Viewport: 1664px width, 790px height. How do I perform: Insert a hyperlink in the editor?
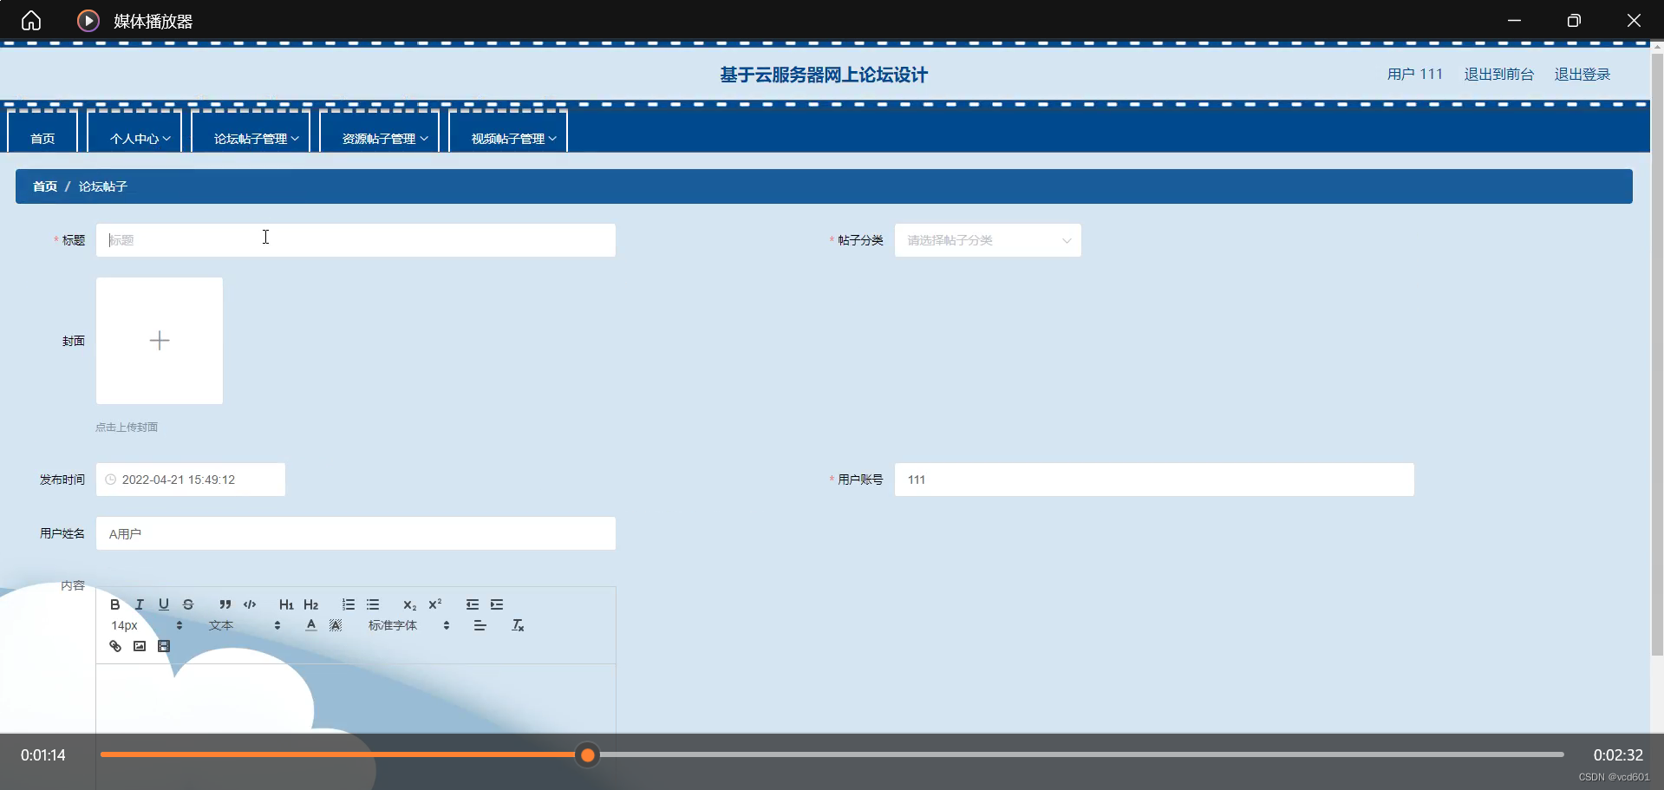[114, 646]
